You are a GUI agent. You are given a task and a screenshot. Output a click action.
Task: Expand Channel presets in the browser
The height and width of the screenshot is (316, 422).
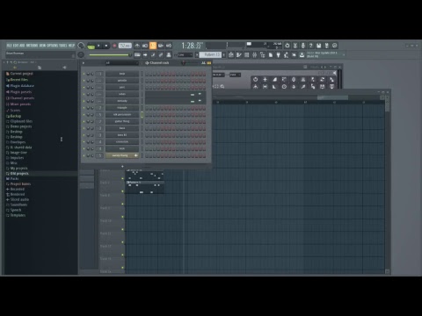(20, 98)
